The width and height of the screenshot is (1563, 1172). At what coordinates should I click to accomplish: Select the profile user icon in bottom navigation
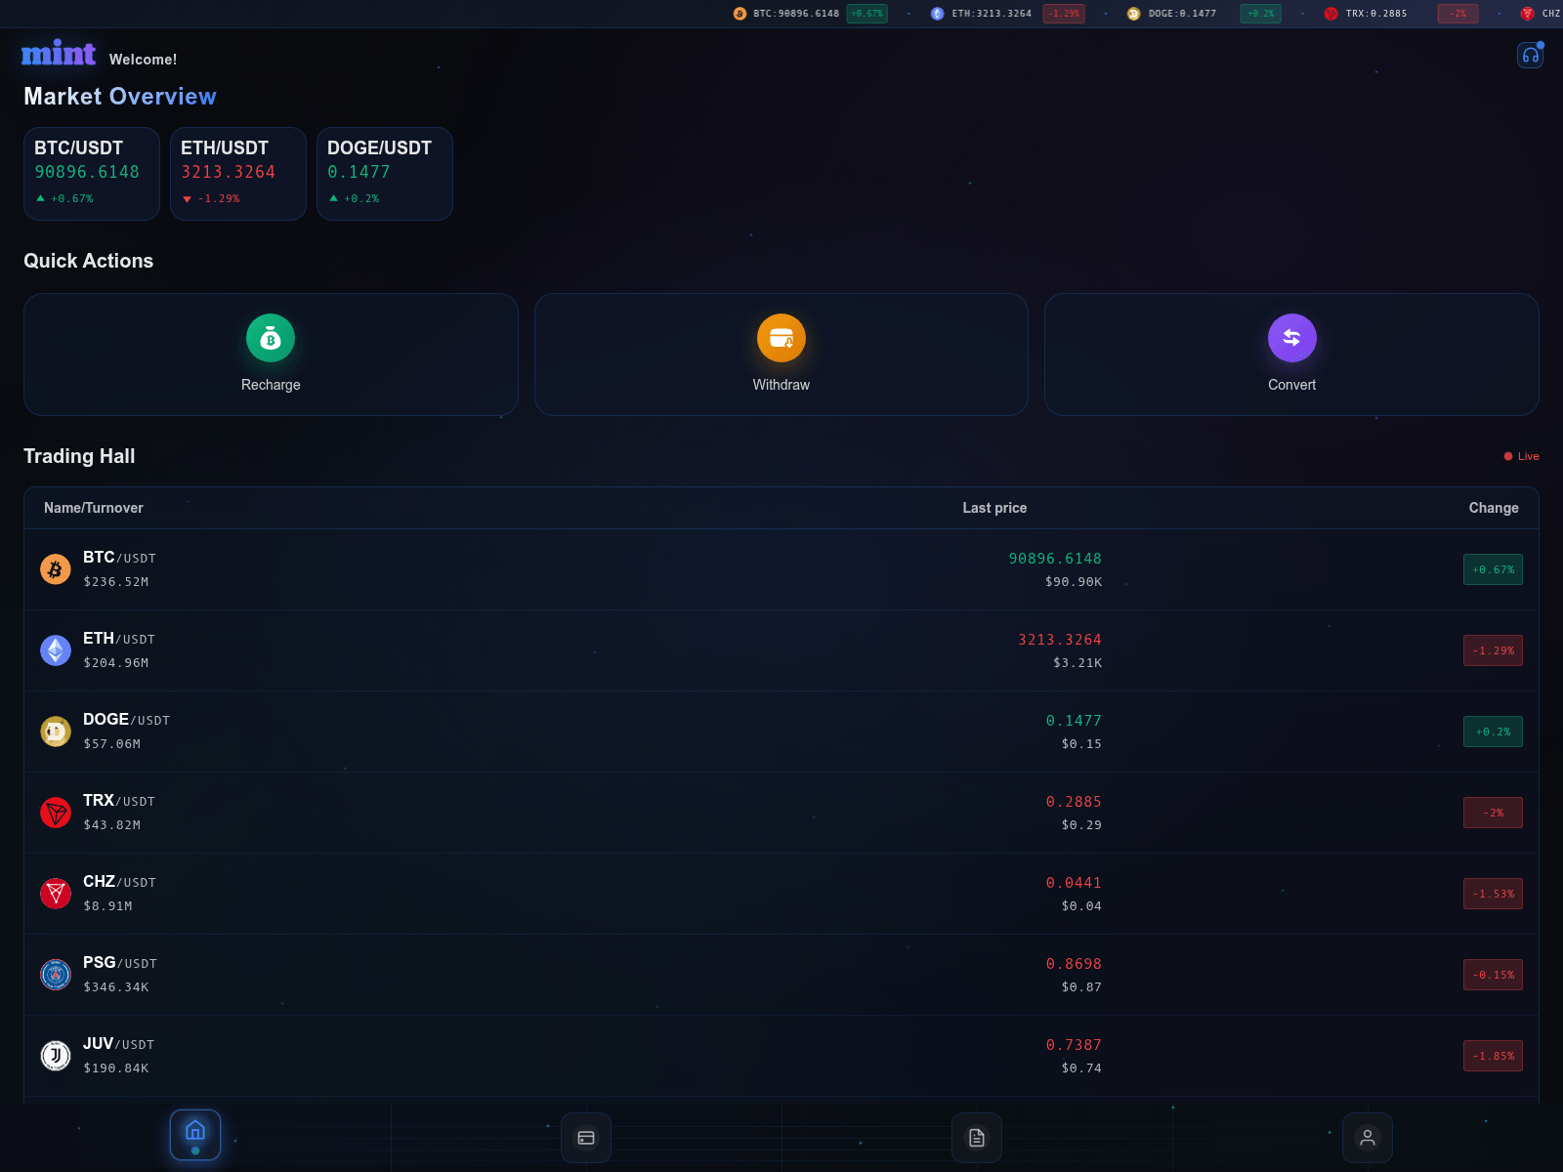1368,1138
